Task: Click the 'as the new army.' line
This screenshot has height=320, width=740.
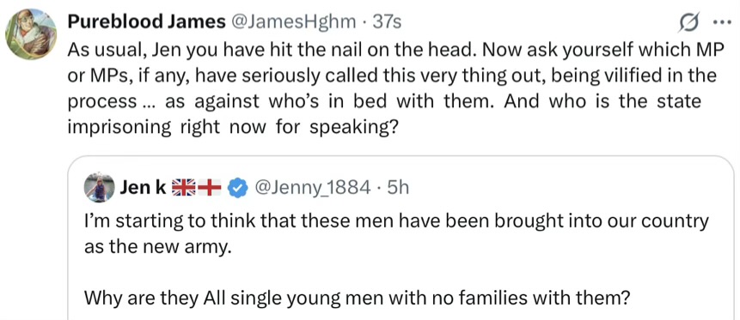Action: point(158,247)
